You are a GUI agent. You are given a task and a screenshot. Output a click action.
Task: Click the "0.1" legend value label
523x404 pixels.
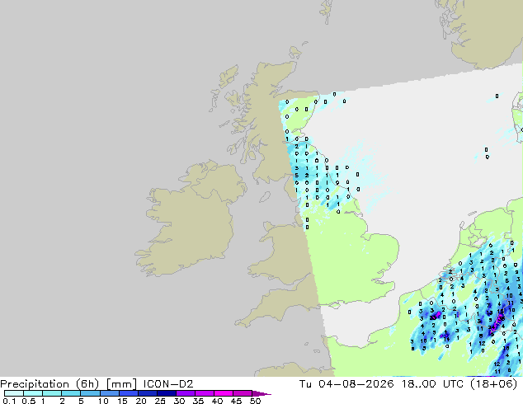coord(9,401)
